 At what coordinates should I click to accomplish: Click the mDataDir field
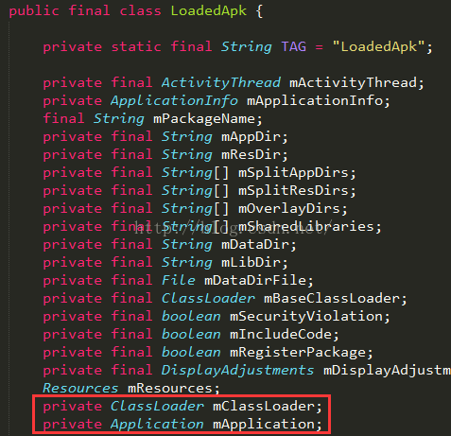255,245
